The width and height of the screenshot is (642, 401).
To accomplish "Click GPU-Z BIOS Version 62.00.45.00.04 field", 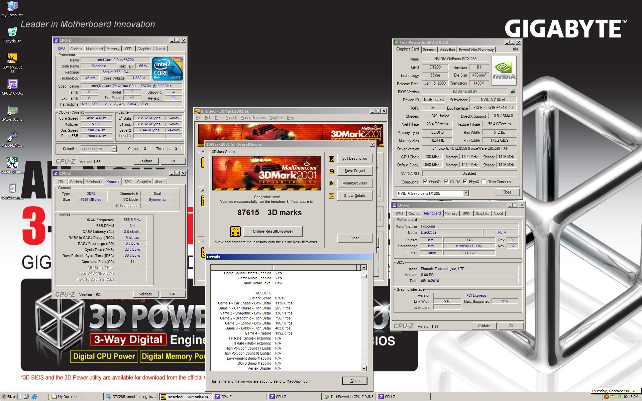I will tap(465, 92).
